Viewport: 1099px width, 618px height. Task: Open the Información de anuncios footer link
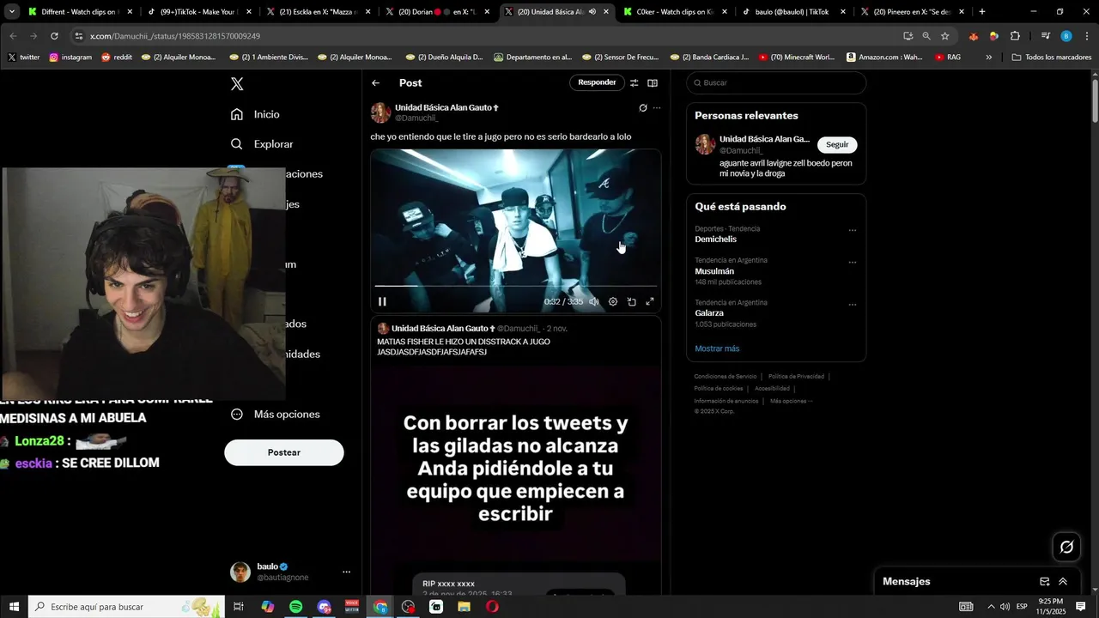point(726,401)
